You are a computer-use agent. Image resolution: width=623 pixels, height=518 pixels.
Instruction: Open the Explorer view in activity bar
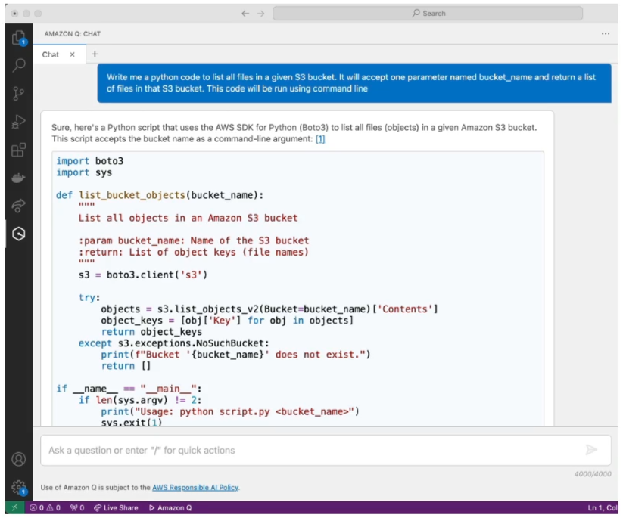tap(19, 38)
